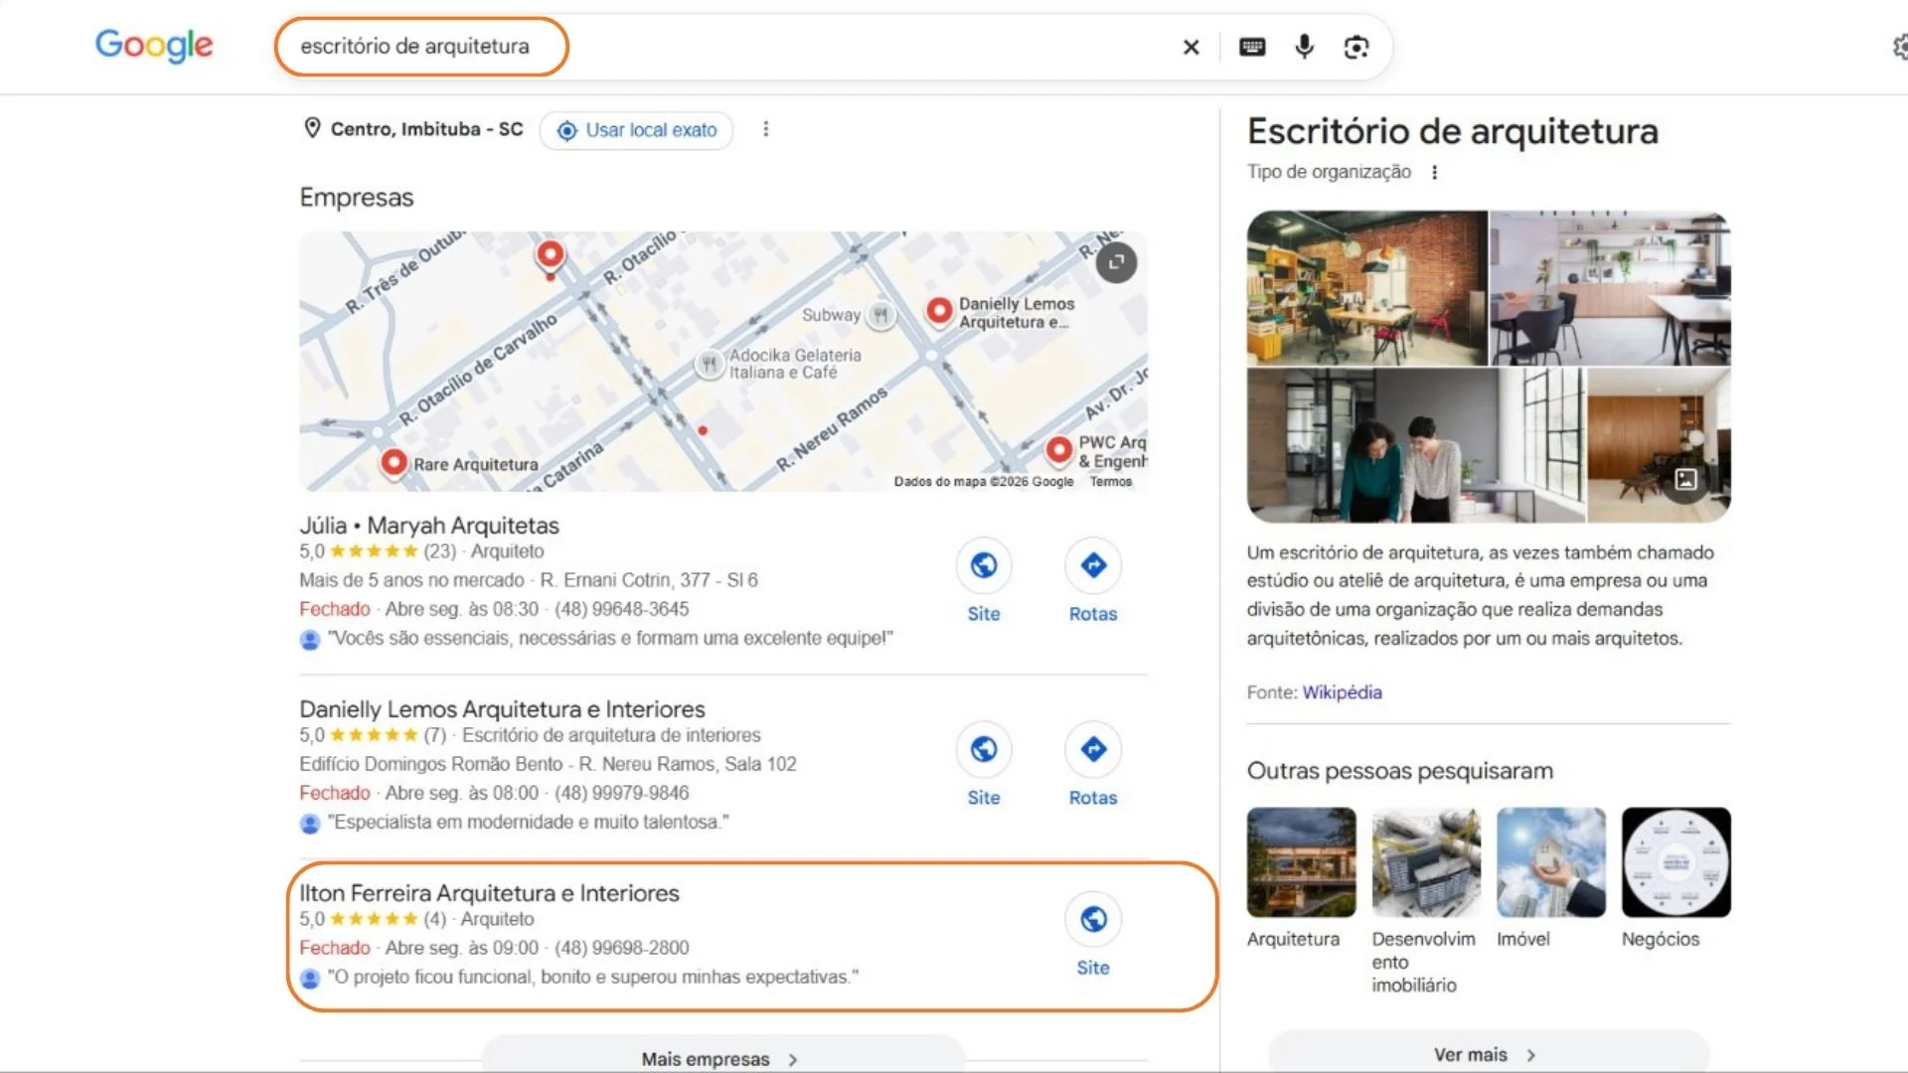Open Ilton Ferreira Arquitetura e Interiores listing
The width and height of the screenshot is (1908, 1073).
click(489, 893)
